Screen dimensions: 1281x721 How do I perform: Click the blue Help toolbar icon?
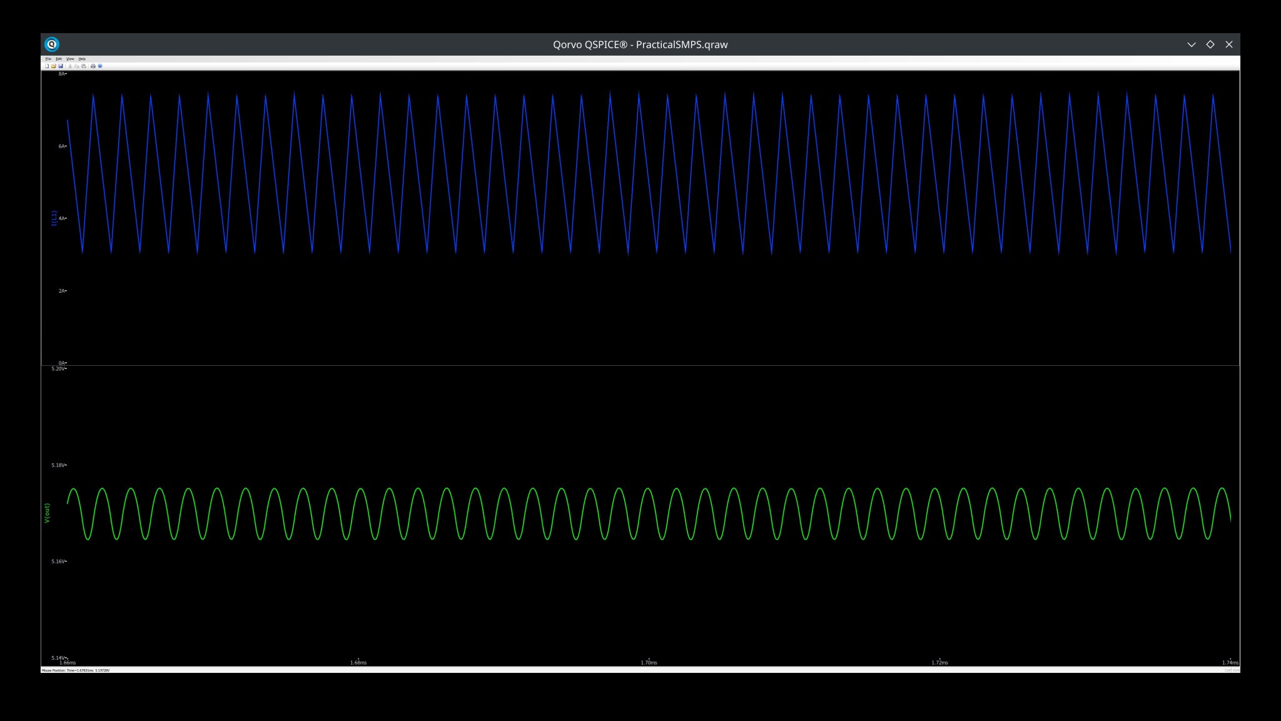[x=100, y=66]
